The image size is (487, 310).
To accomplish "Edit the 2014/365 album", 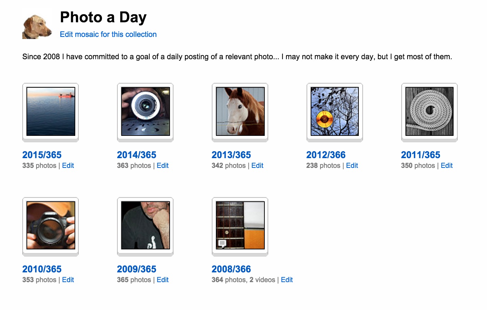I will pyautogui.click(x=163, y=166).
